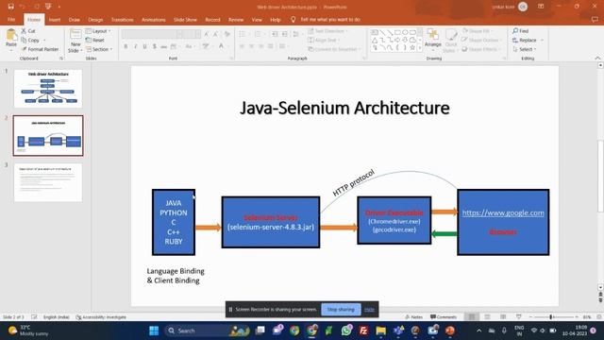This screenshot has height=340, width=604.
Task: Customize Quick Access Toolbar dropdown
Action: [x=59, y=7]
